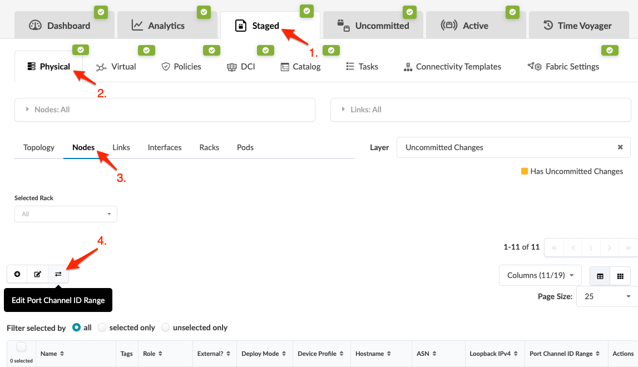Image resolution: width=638 pixels, height=367 pixels.
Task: Switch to the DCI sub-tab
Action: point(241,67)
